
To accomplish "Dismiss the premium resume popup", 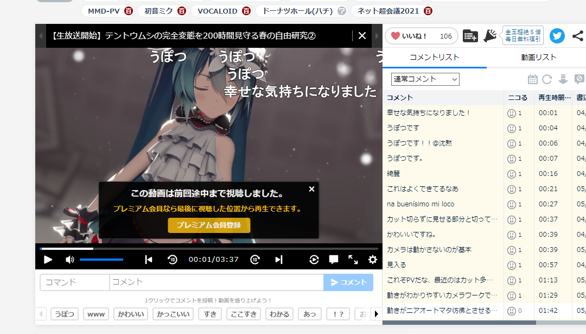I will coord(311,189).
